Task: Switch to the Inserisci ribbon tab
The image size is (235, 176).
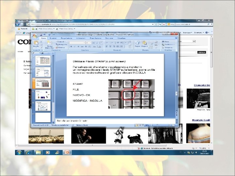Action: coord(53,38)
